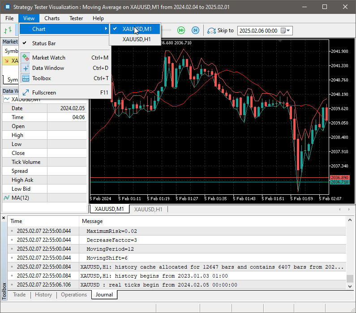
Task: Click the teal 2036.710 bid price label
Action: tap(339, 182)
